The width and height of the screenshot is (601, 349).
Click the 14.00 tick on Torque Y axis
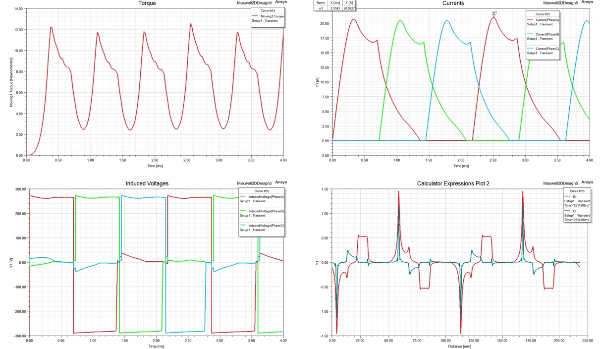click(17, 9)
